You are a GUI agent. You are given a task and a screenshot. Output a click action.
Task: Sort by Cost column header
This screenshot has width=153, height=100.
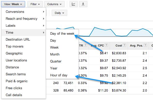(119, 46)
